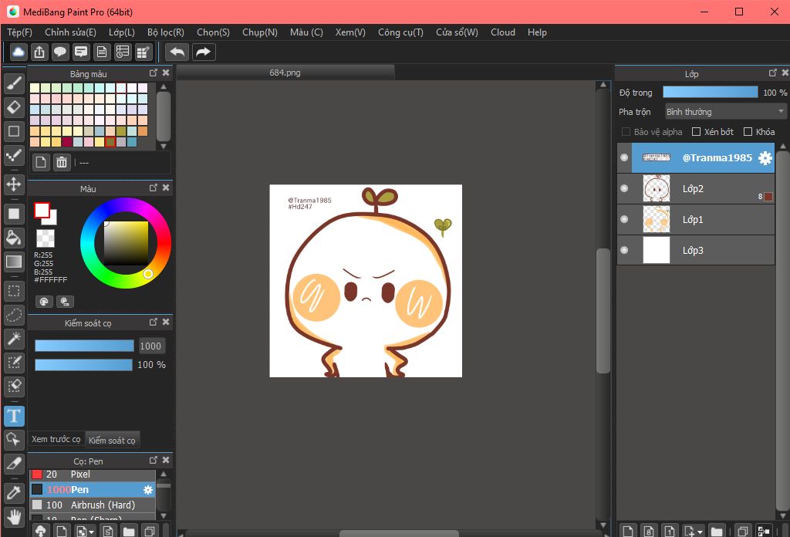
Task: Enable the Xén bớt checkbox
Action: [x=697, y=132]
